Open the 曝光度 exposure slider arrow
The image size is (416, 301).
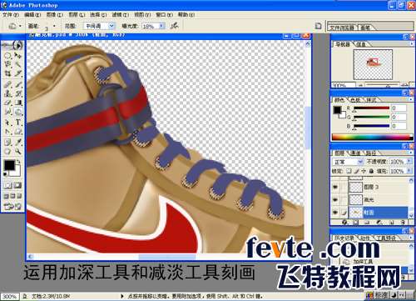(162, 26)
